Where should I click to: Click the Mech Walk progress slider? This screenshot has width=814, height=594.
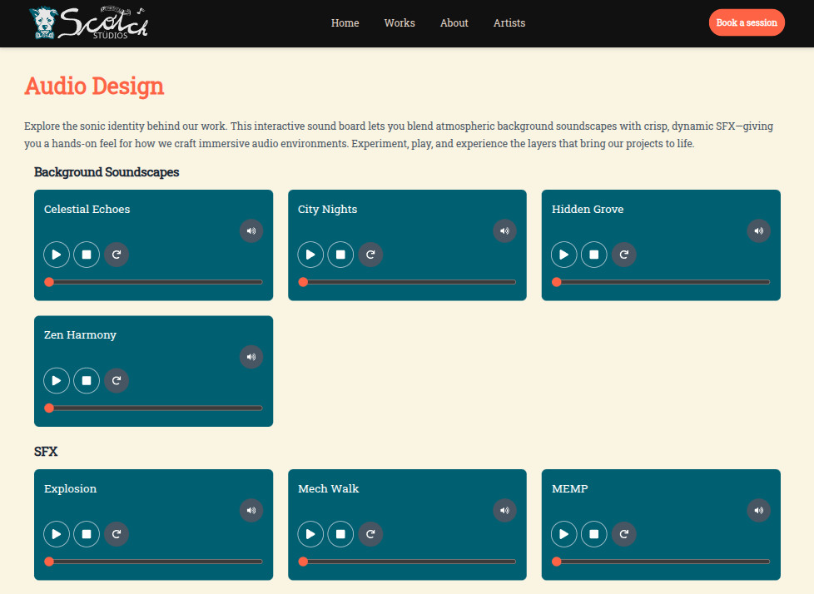click(x=408, y=562)
